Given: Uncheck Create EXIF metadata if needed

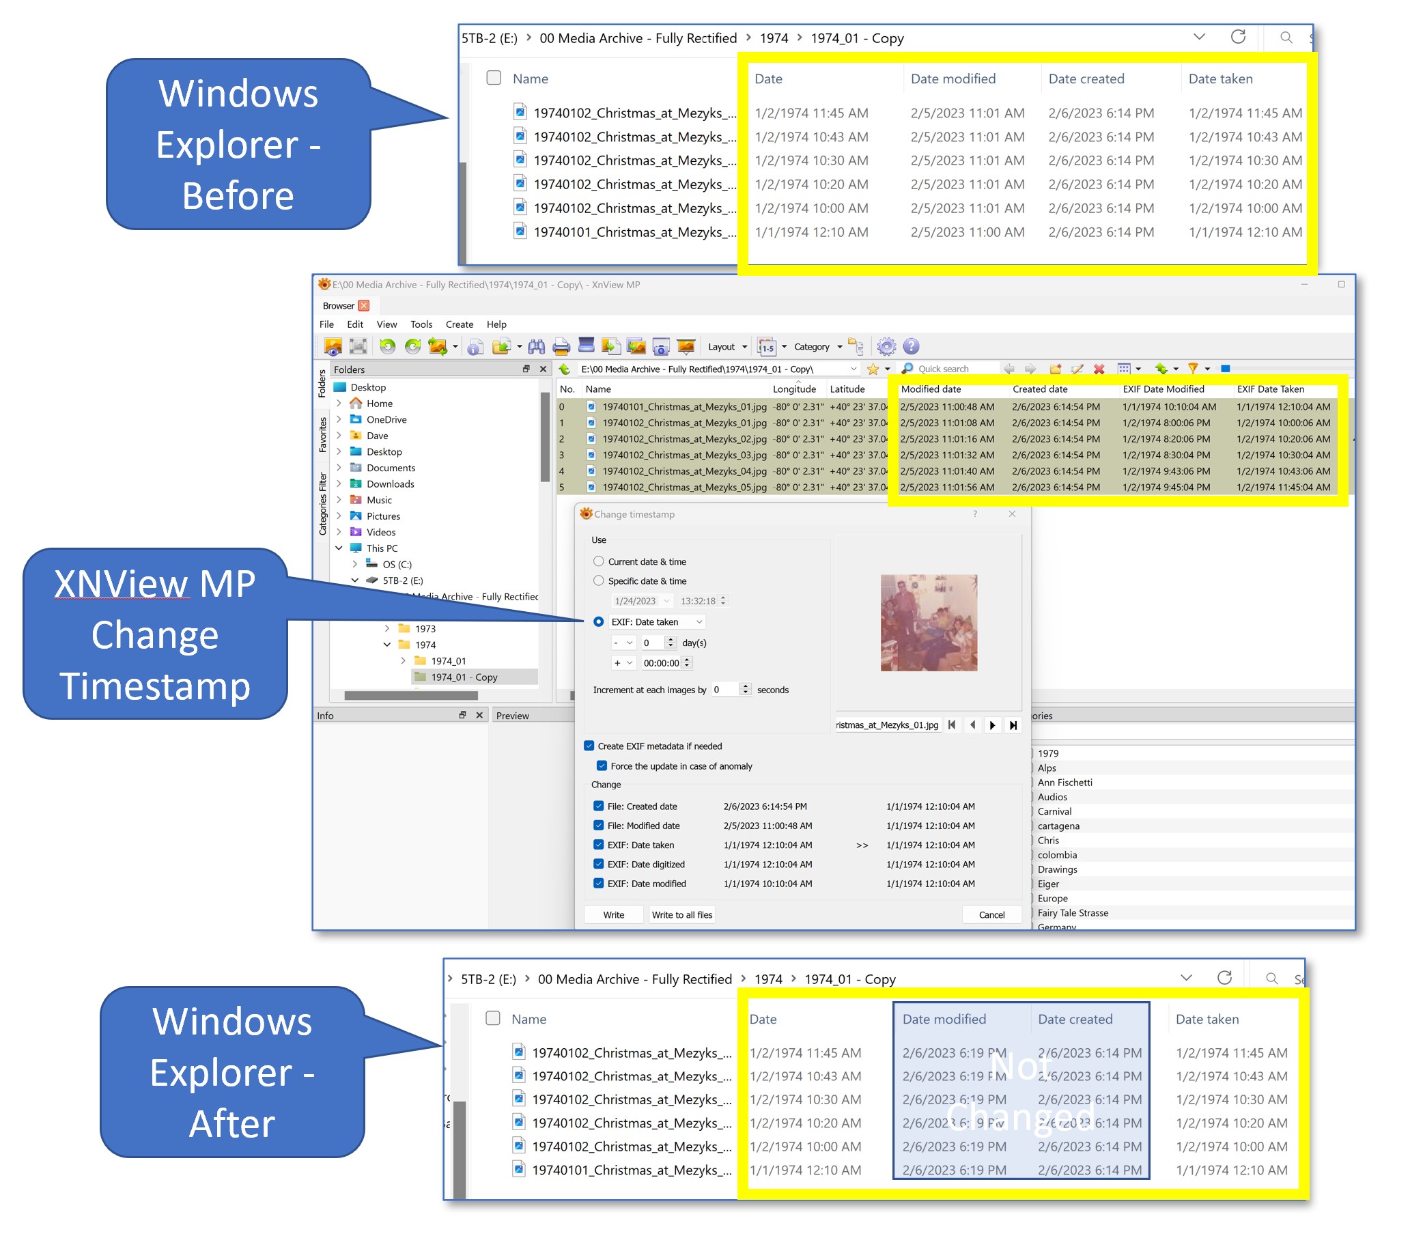Looking at the screenshot, I should pyautogui.click(x=589, y=746).
